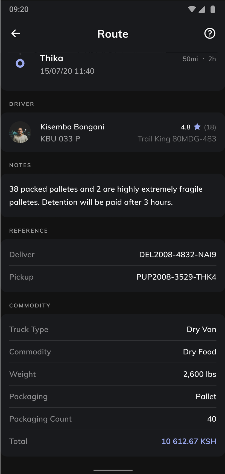Tap pickup reference PUP2008-3529-THK4
This screenshot has height=474, width=225.
(176, 277)
